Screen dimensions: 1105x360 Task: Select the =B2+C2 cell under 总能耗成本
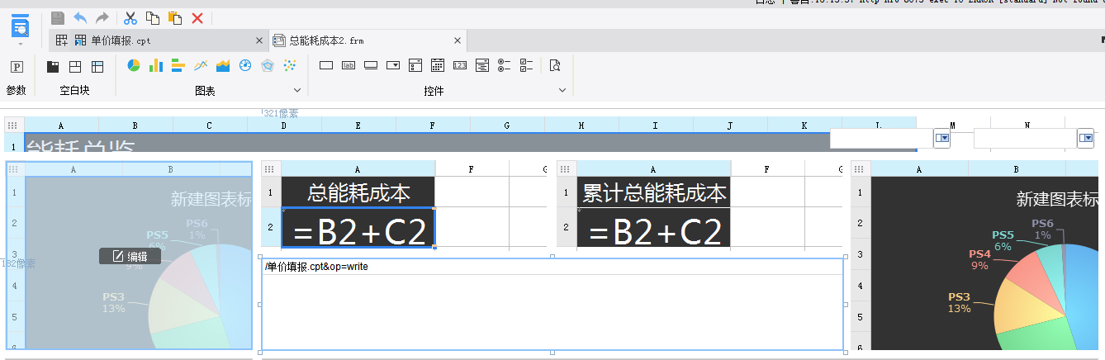point(358,227)
